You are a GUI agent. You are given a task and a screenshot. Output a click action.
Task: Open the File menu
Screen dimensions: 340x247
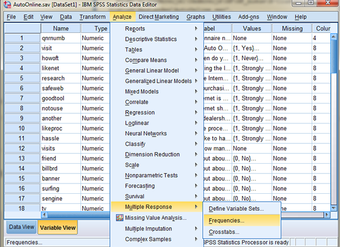click(x=11, y=16)
